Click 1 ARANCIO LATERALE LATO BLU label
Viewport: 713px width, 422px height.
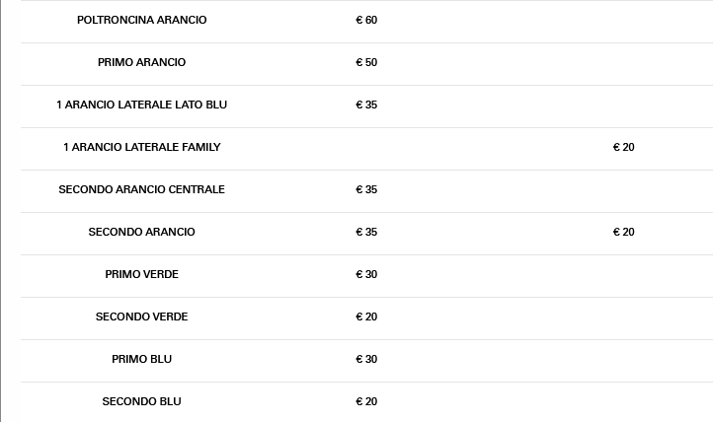click(x=141, y=105)
